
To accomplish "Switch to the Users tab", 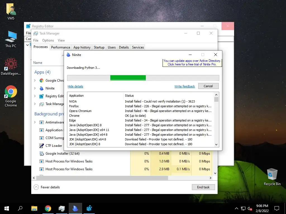I will tap(112, 47).
